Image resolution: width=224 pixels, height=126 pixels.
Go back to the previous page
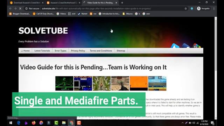pyautogui.click(x=10, y=8)
